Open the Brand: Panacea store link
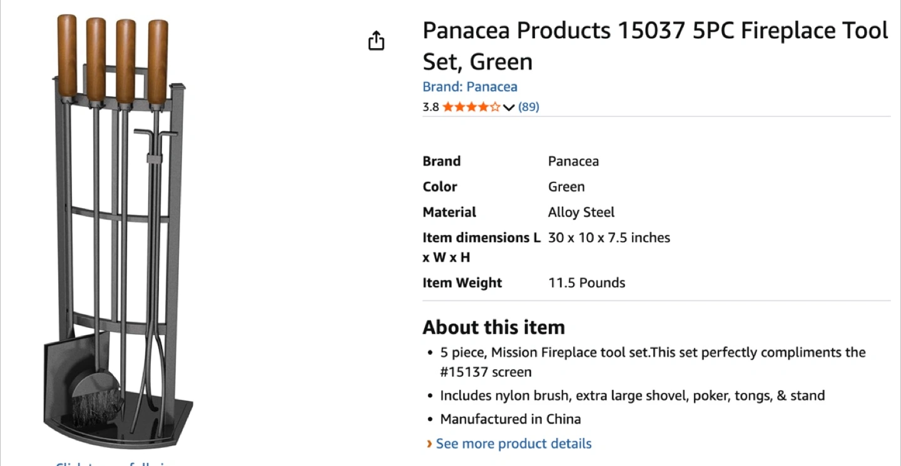The height and width of the screenshot is (466, 901). pyautogui.click(x=470, y=87)
